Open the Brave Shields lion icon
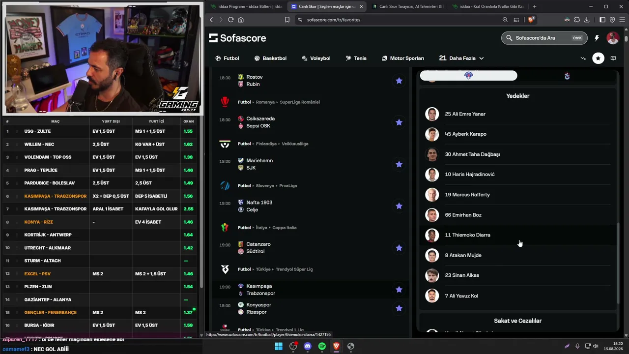 coord(531,20)
